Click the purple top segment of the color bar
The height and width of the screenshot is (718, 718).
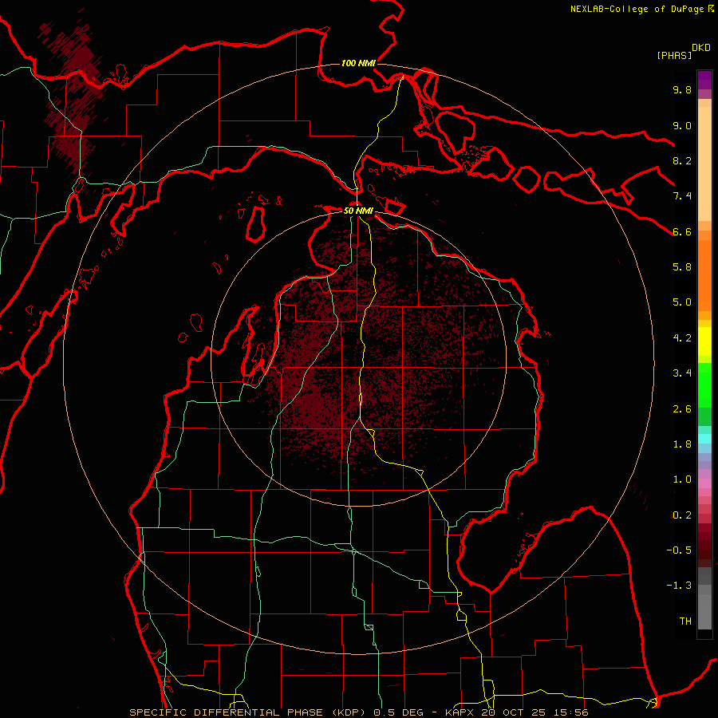704,80
